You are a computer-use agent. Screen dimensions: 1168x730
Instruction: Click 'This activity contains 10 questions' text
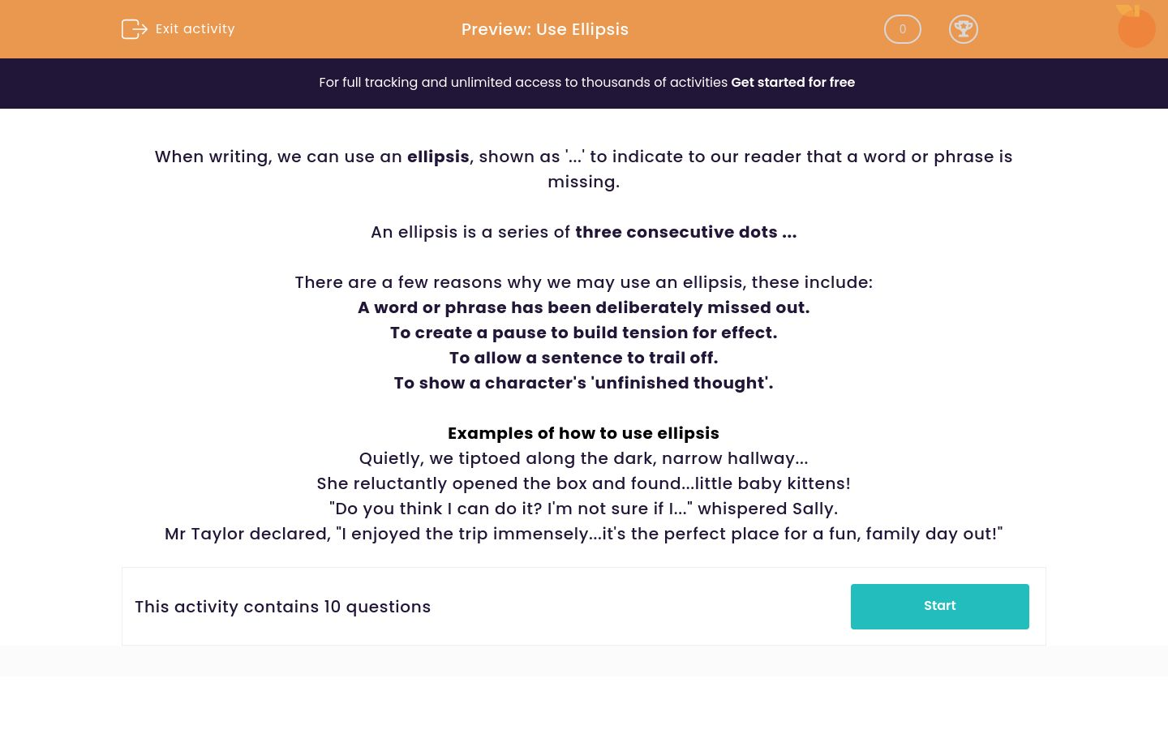coord(282,607)
